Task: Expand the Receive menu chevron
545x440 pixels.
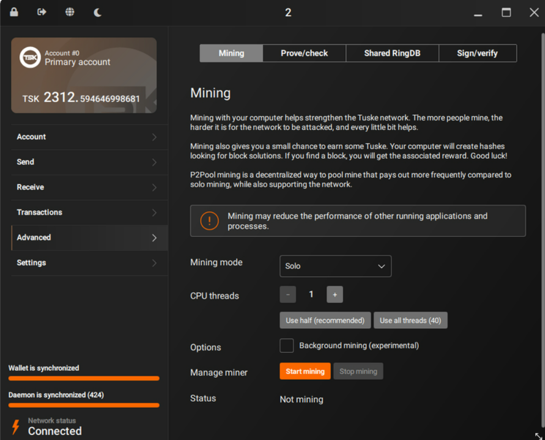Action: (154, 188)
